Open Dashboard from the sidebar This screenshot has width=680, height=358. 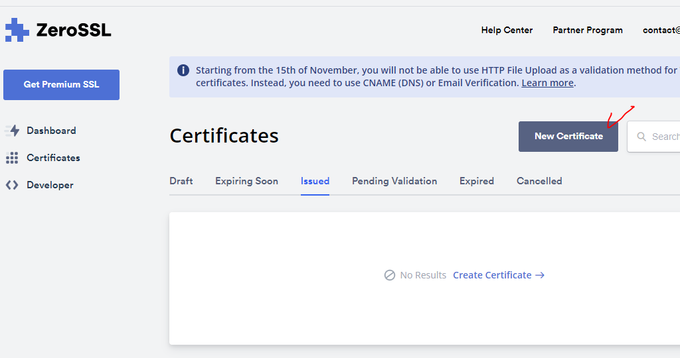click(51, 131)
